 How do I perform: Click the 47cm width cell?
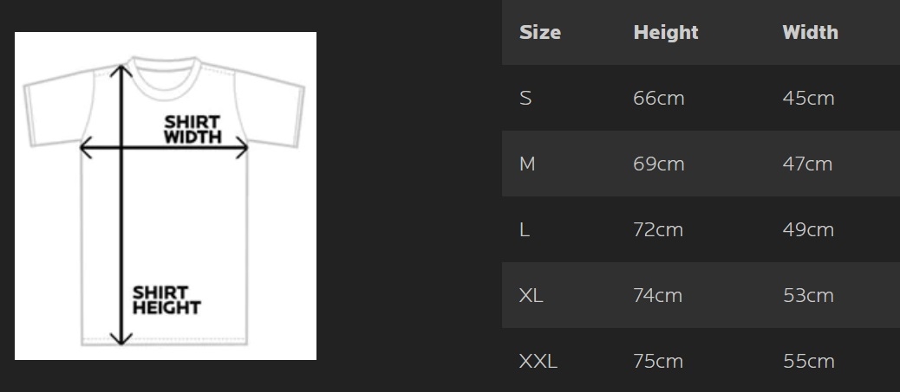(x=807, y=164)
